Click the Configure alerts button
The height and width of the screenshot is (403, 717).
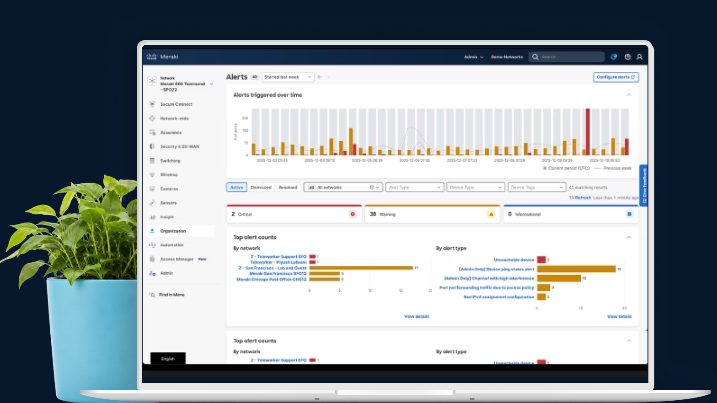[x=616, y=77]
